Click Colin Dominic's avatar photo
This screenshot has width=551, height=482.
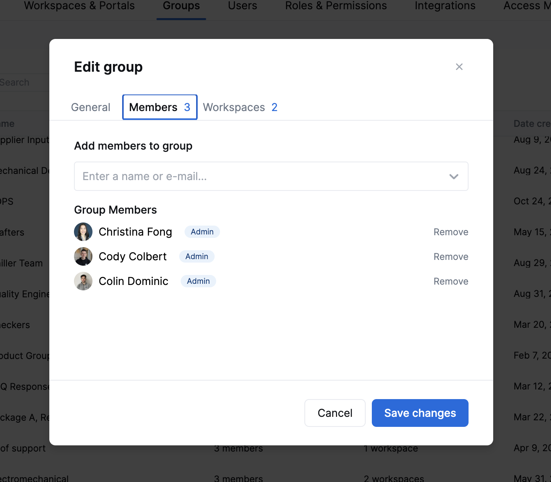83,281
